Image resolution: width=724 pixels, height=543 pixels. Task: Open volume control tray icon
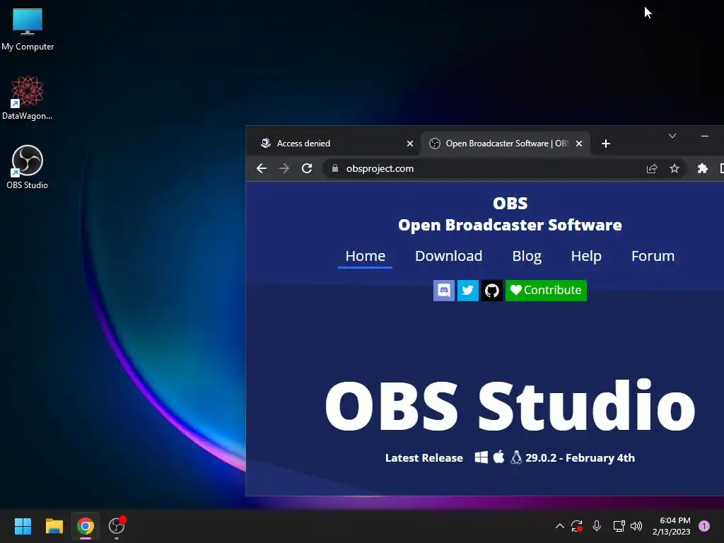636,526
